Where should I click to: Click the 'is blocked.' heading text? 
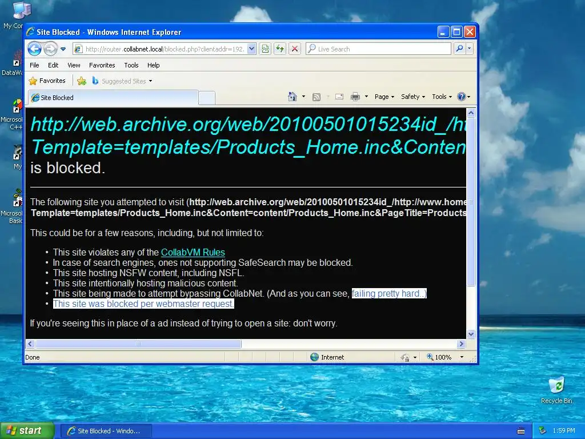[x=67, y=168]
